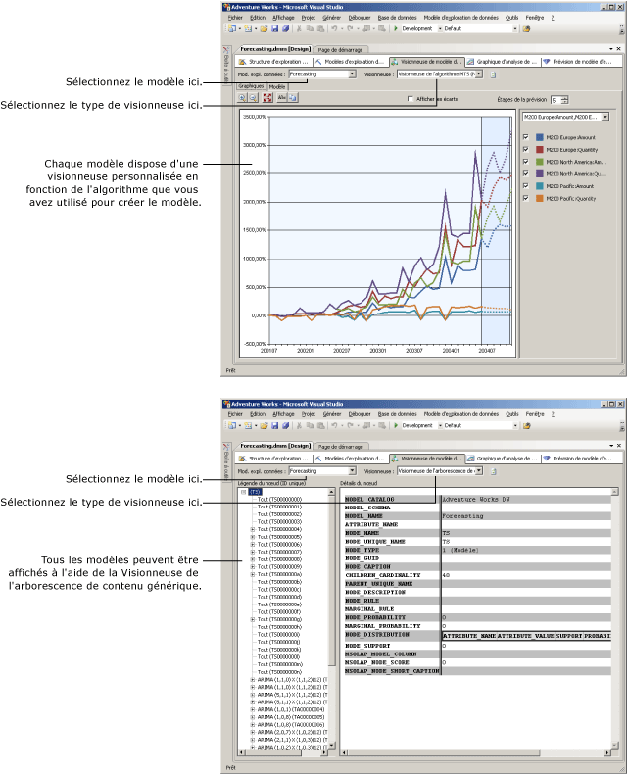Click Cut icon in upper window toolbar
Screen dimensions: 628x774
point(299,29)
